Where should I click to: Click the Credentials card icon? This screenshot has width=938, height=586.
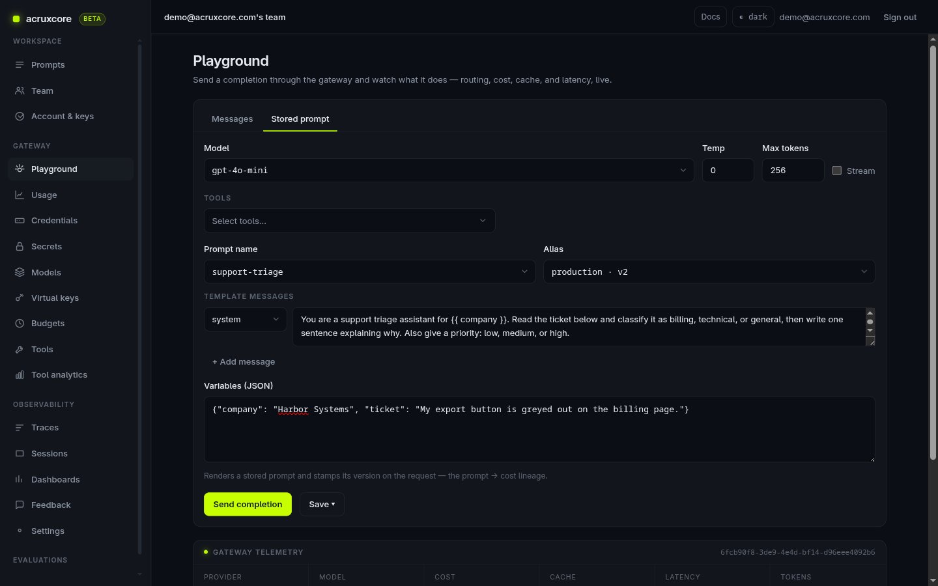point(20,220)
